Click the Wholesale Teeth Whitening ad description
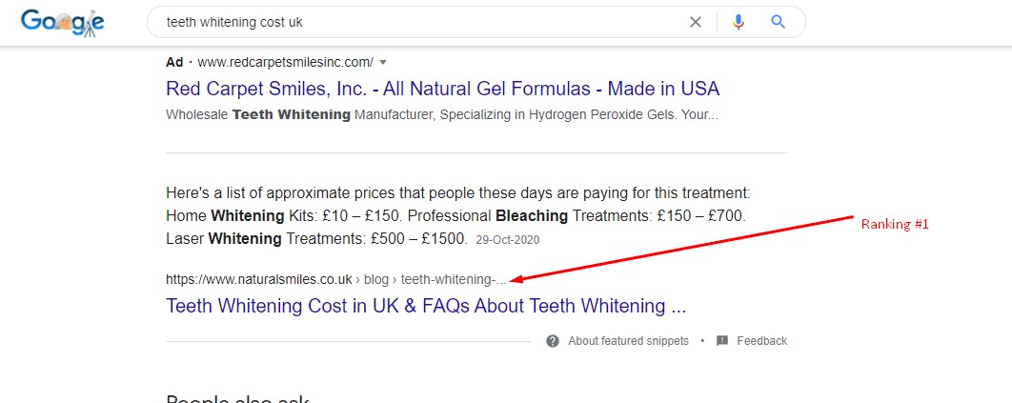1012x403 pixels. point(441,114)
